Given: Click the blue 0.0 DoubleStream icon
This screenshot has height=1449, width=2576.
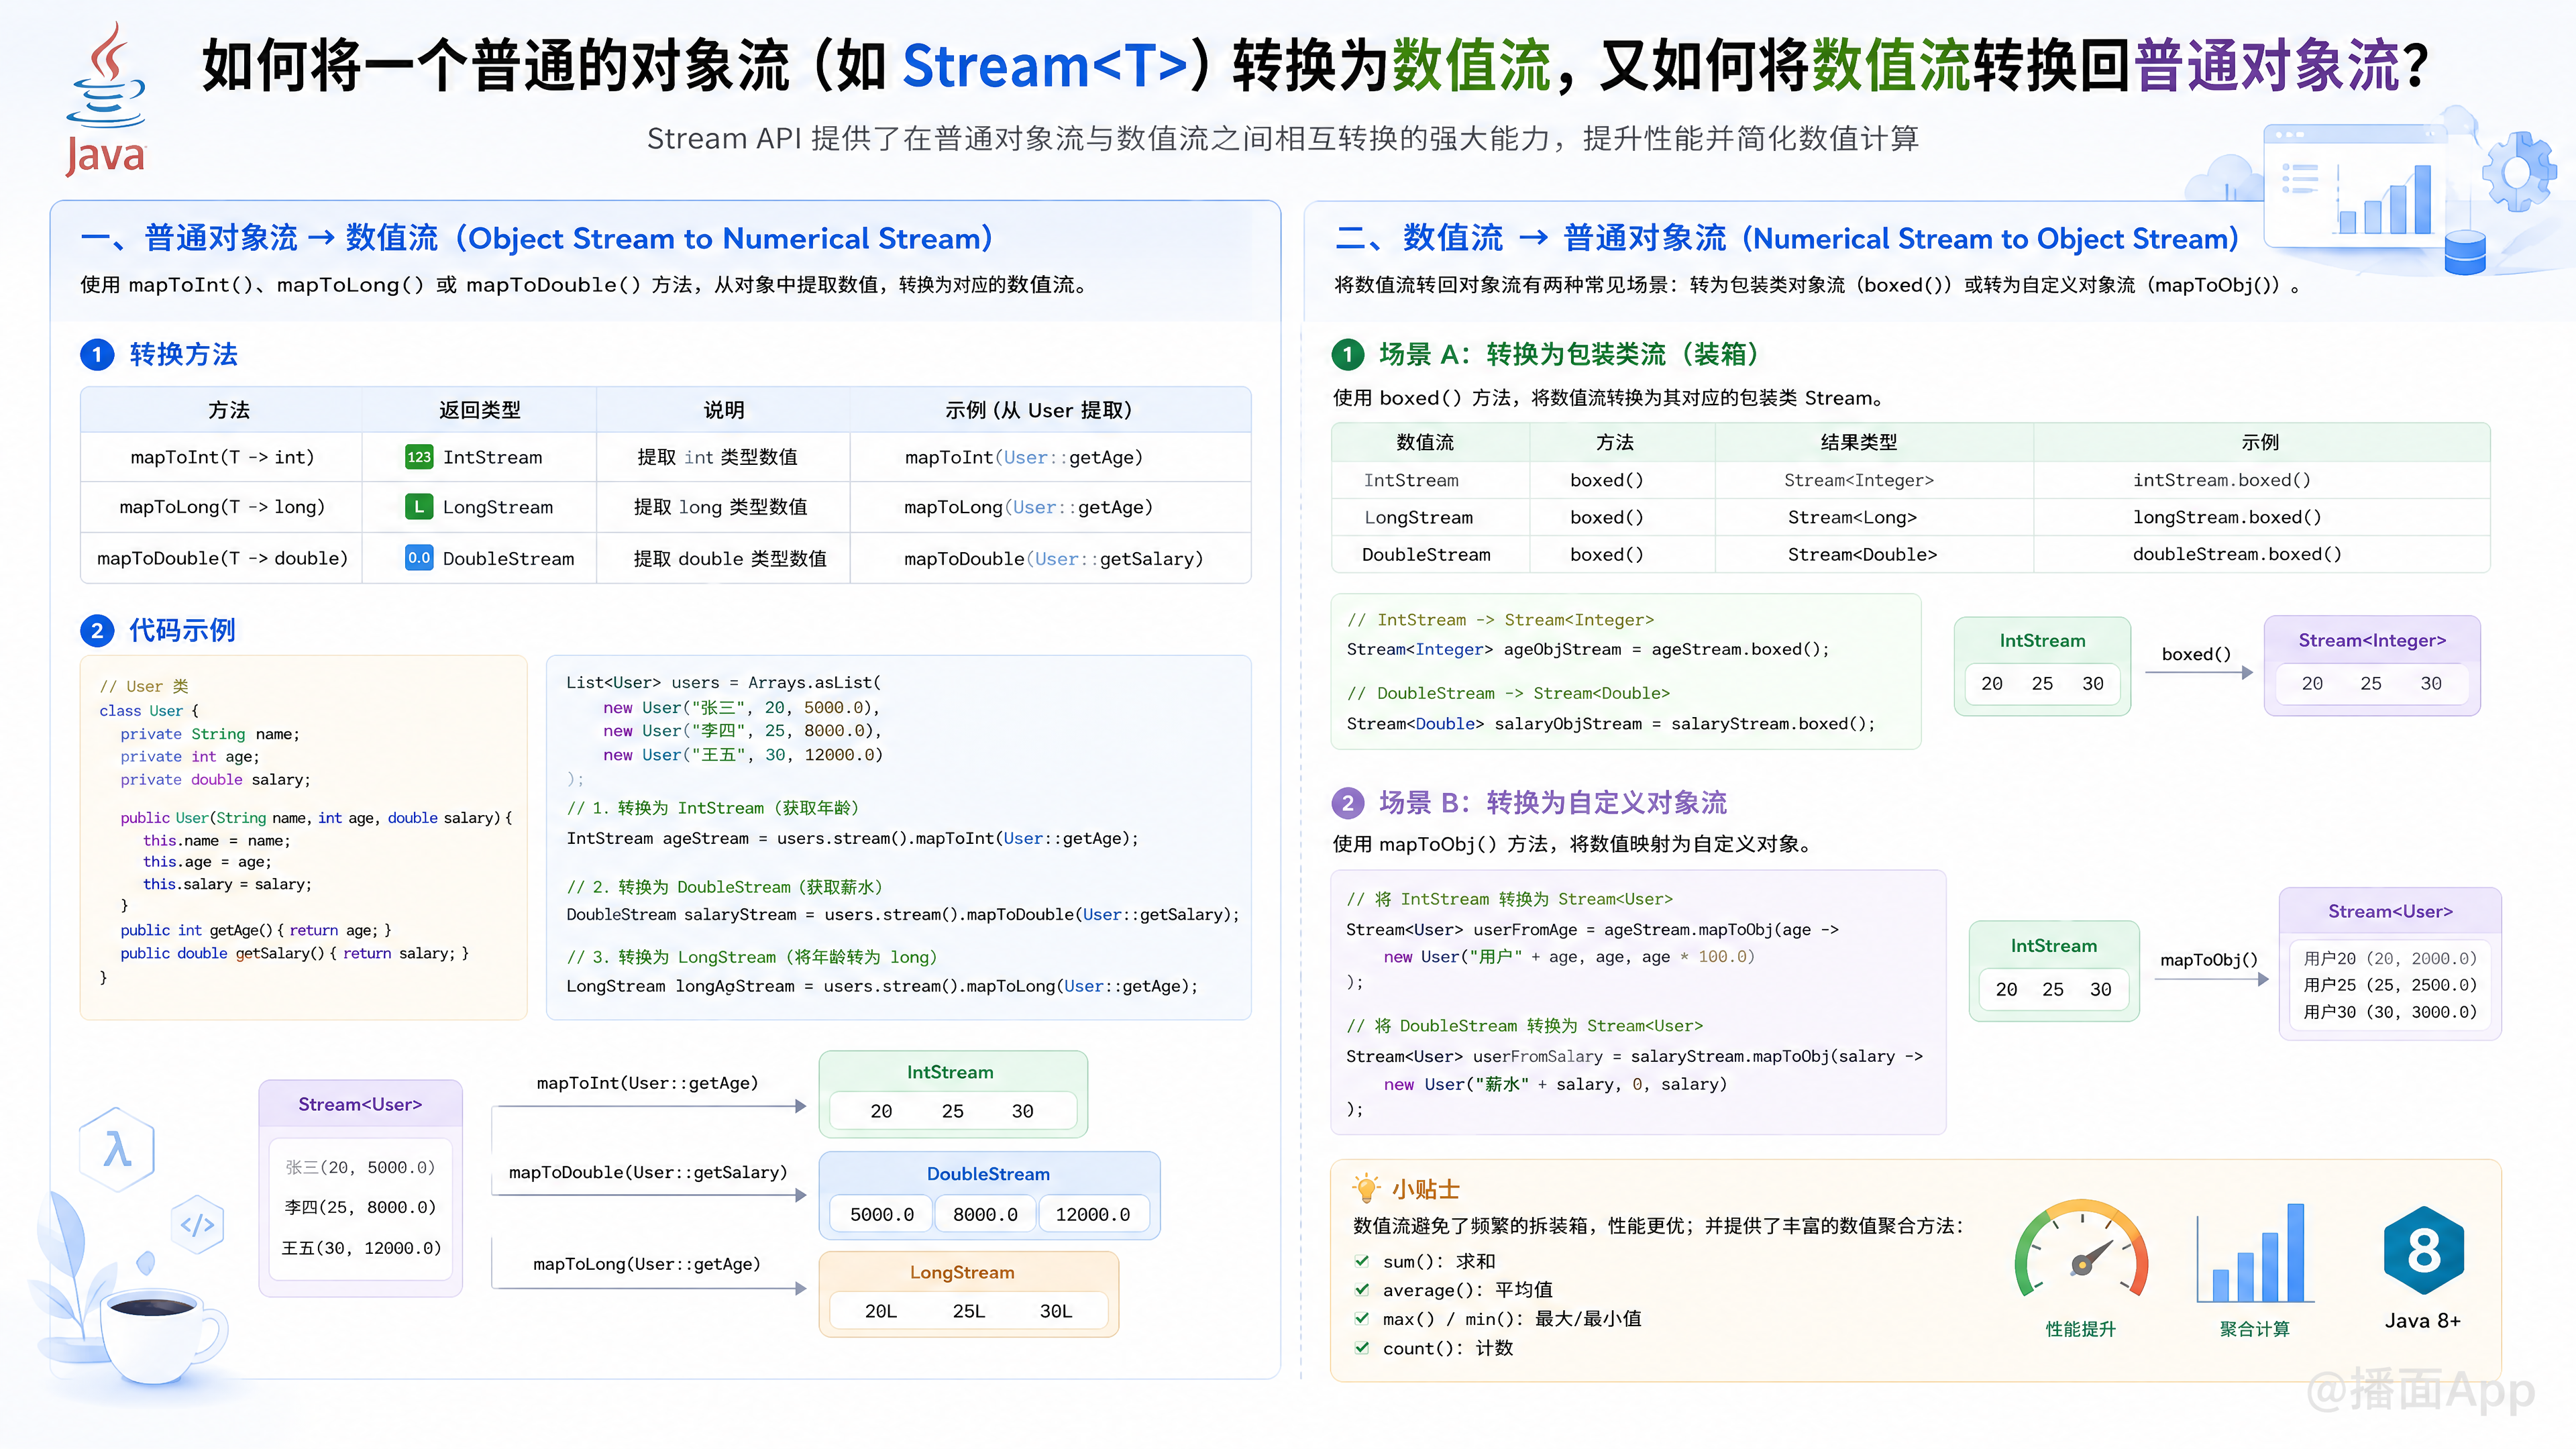Looking at the screenshot, I should click(x=419, y=558).
